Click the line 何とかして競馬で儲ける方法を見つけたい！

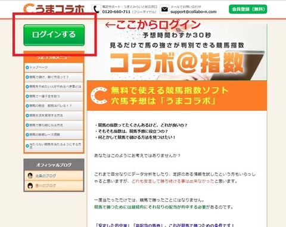(x=135, y=137)
